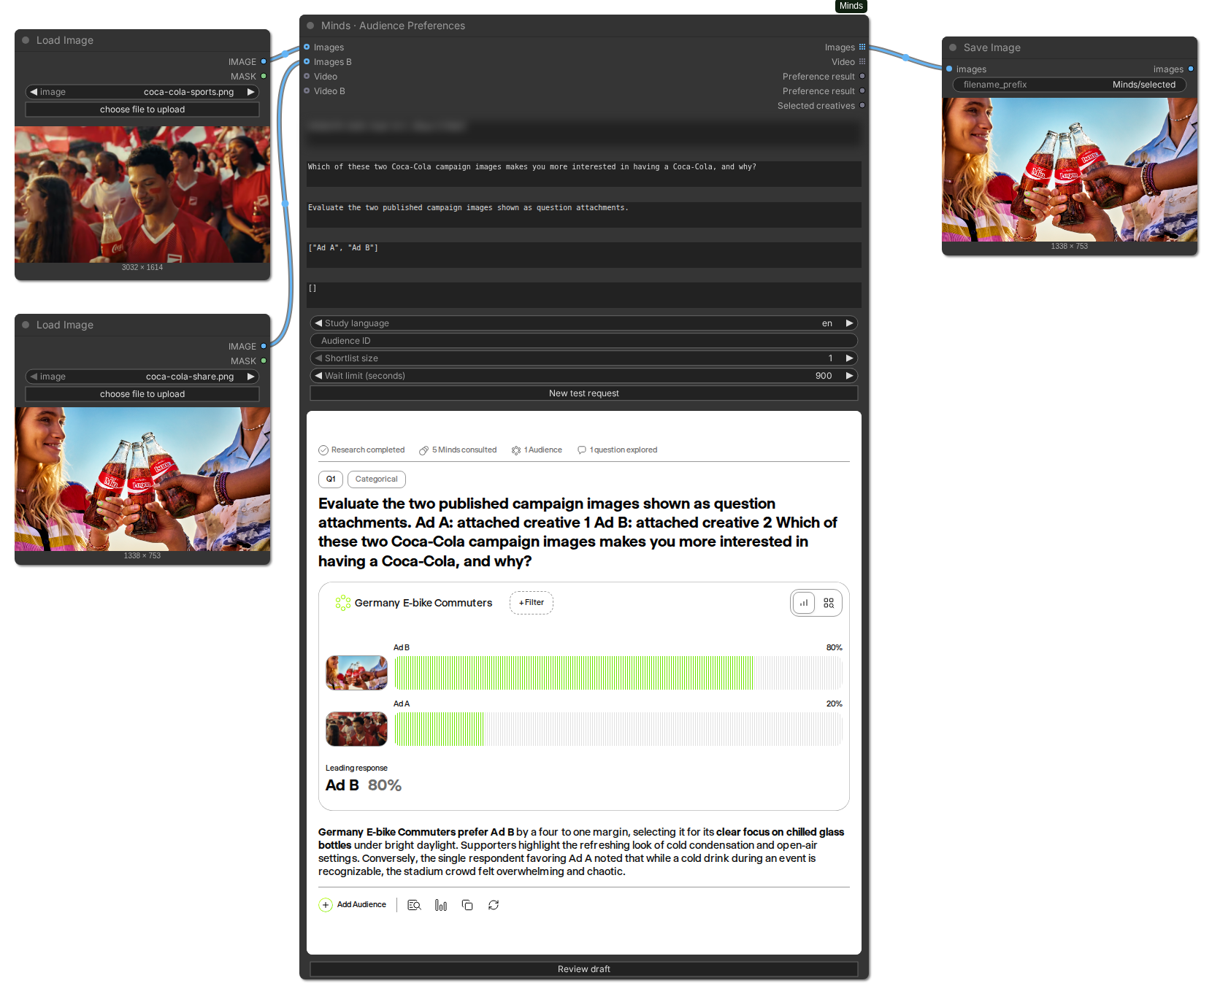1212x994 pixels.
Task: Click the New test request button
Action: tap(584, 393)
